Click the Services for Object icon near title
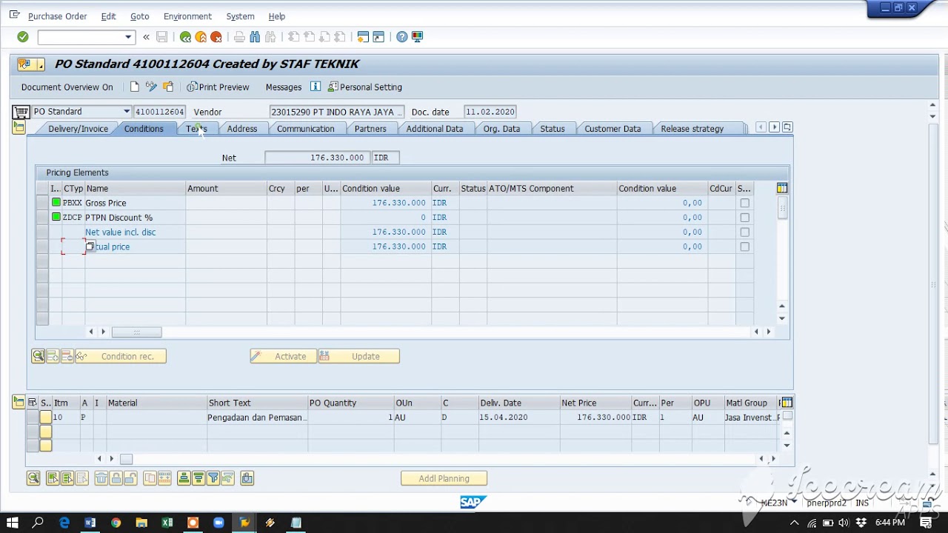948x533 pixels. pos(24,64)
